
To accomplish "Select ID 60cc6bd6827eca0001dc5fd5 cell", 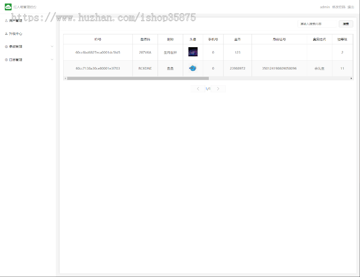I will click(x=98, y=52).
